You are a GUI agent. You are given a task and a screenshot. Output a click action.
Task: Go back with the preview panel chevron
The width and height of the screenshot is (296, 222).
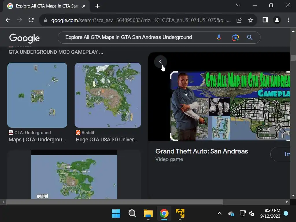pyautogui.click(x=160, y=62)
